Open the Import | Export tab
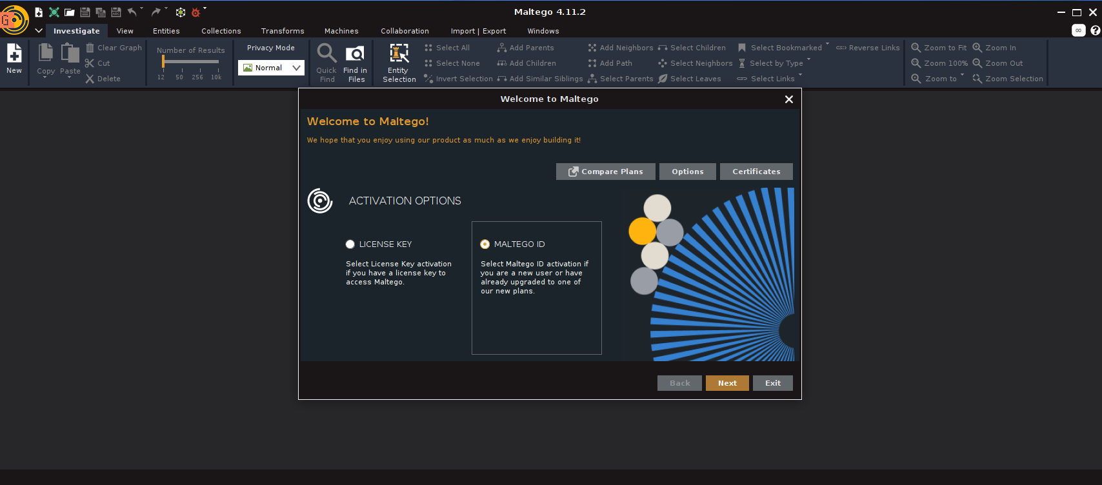 [478, 31]
